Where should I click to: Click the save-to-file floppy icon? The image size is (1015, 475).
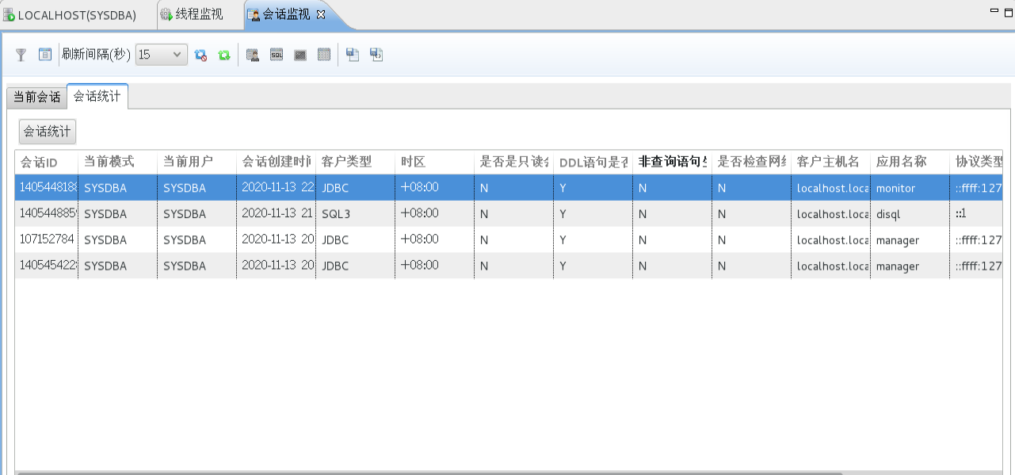pyautogui.click(x=353, y=55)
